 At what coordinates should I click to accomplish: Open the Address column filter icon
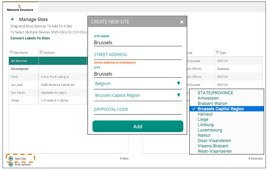click(41, 53)
